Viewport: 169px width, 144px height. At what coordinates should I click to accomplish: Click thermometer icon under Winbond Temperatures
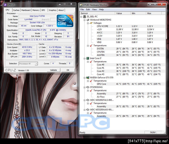[91, 46]
